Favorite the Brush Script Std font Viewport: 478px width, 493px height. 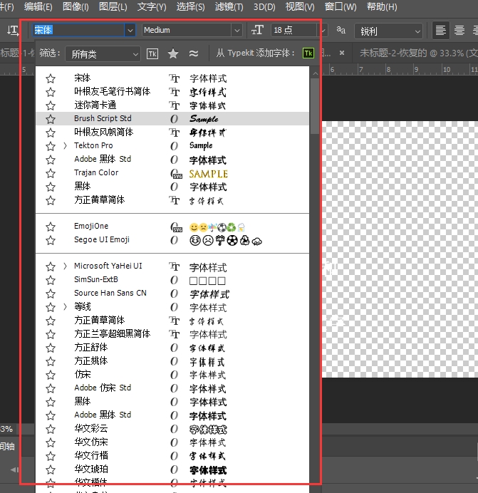51,119
